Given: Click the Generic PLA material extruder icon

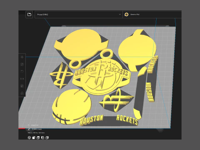Looking at the screenshot, I should (x=126, y=15).
